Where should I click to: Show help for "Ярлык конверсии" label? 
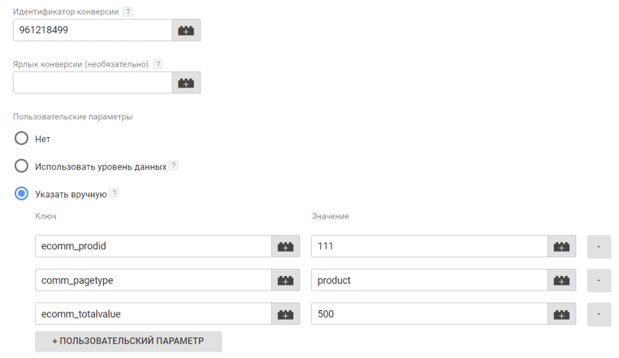point(158,64)
